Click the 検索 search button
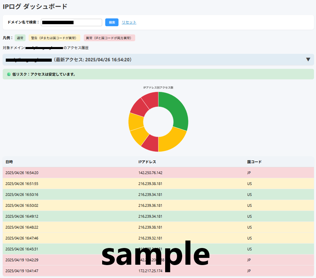Screen dimensions: 316x278 (112, 22)
